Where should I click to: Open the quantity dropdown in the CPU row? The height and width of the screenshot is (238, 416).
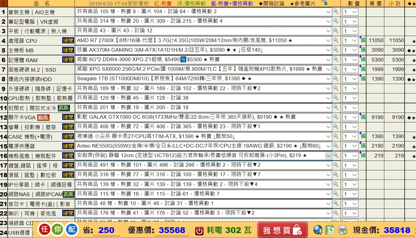coord(350,41)
